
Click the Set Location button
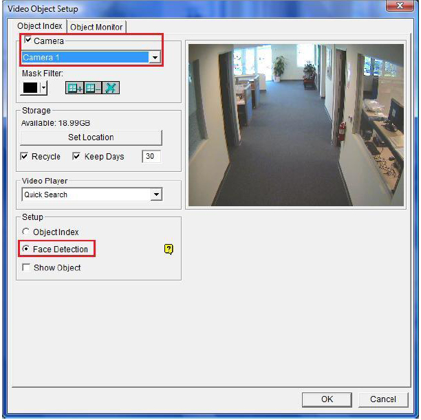[x=91, y=137]
